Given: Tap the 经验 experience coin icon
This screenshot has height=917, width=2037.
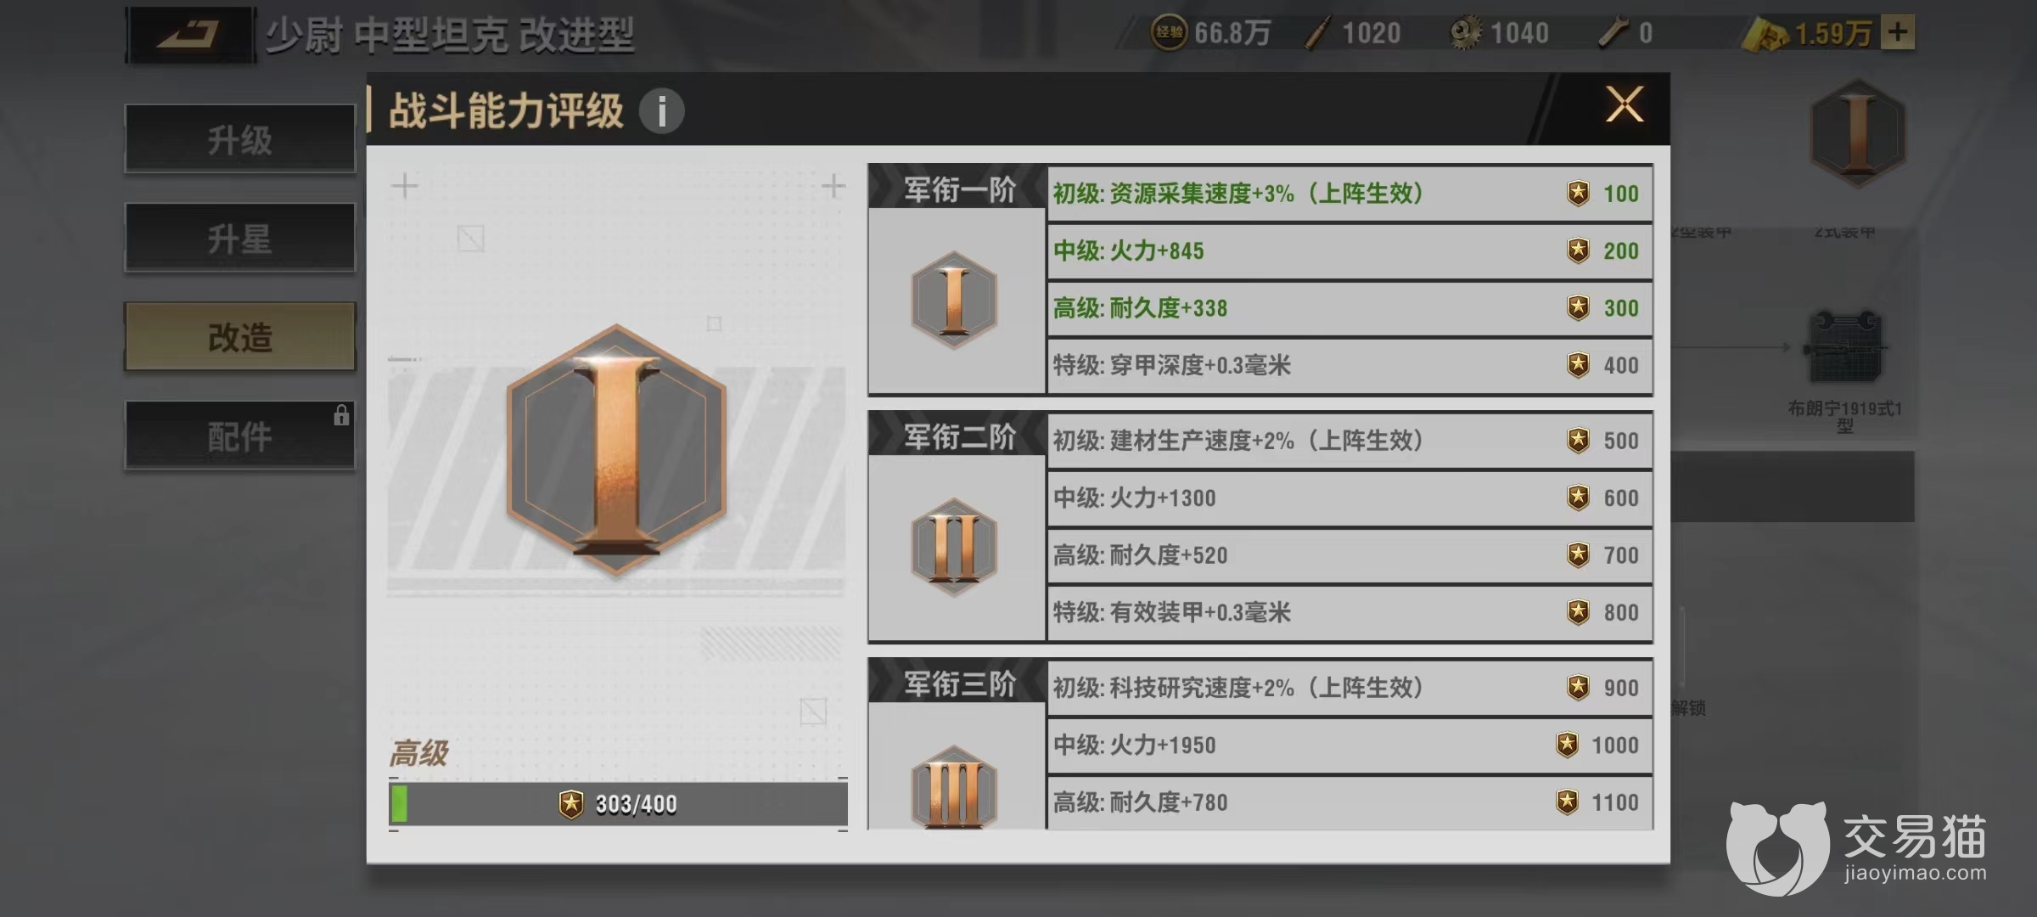Looking at the screenshot, I should (1169, 32).
